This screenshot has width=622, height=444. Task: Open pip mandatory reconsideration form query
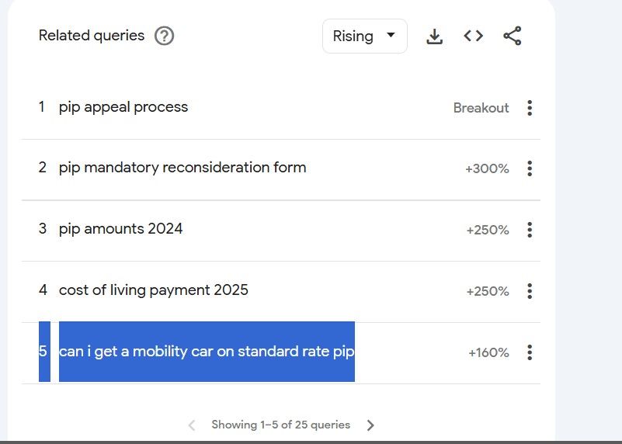point(182,168)
